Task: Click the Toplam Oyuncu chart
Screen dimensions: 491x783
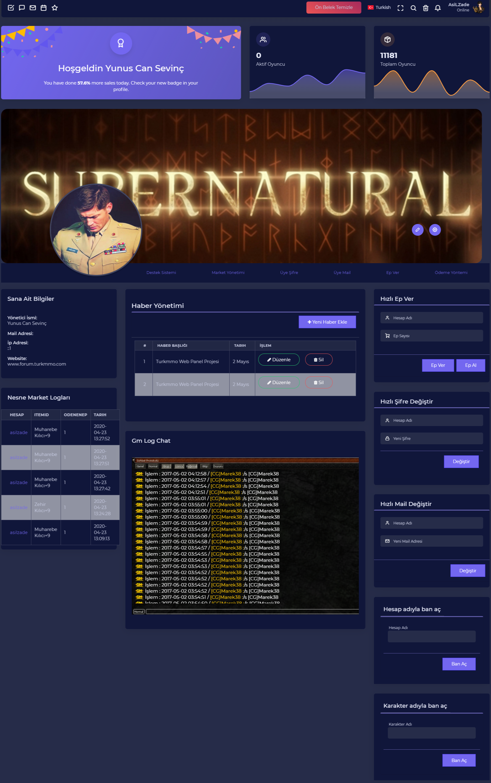Action: pos(431,84)
